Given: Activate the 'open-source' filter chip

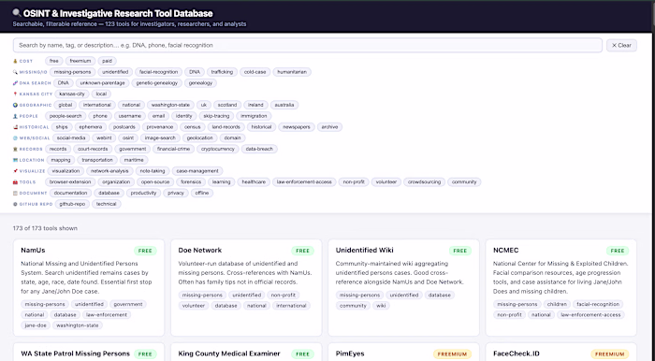Looking at the screenshot, I should pos(155,182).
